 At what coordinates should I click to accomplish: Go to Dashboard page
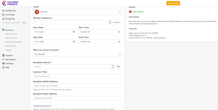pyautogui.click(x=11, y=11)
